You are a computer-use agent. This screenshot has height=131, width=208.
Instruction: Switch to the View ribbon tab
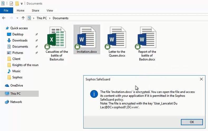[50, 11]
